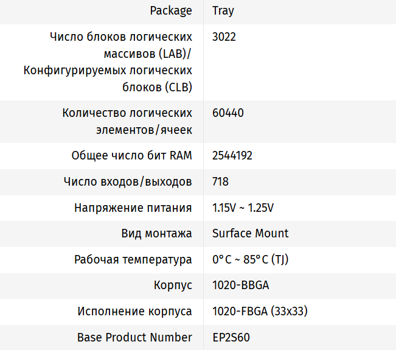Select the I/O count value 718
396x350 pixels.
click(220, 182)
